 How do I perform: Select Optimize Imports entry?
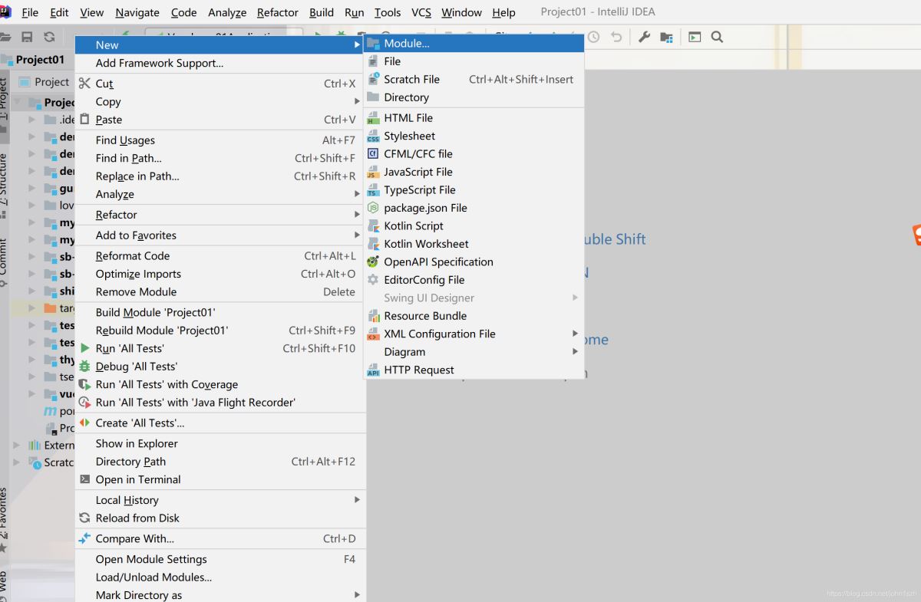click(220, 274)
